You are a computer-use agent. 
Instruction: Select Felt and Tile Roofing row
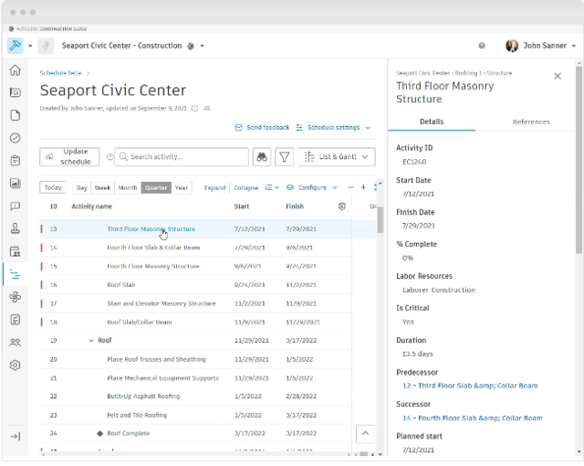pos(195,416)
